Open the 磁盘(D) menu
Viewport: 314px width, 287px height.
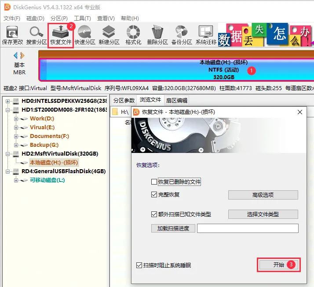(x=35, y=18)
